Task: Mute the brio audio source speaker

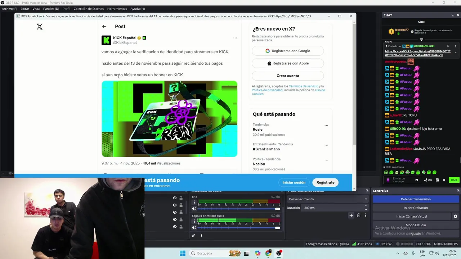Action: pyautogui.click(x=194, y=209)
